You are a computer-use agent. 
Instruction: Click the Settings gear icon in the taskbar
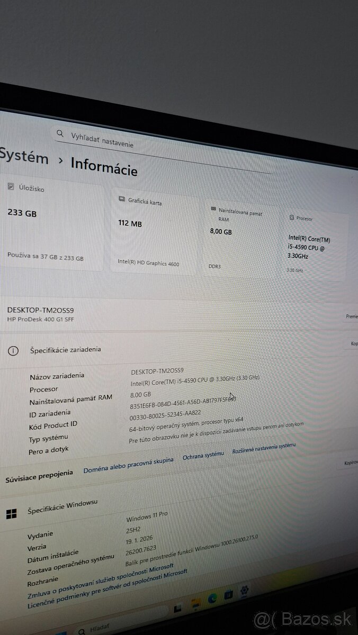coord(245,589)
